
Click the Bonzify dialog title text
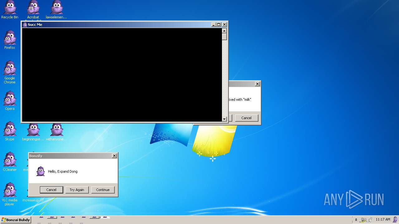pos(36,156)
